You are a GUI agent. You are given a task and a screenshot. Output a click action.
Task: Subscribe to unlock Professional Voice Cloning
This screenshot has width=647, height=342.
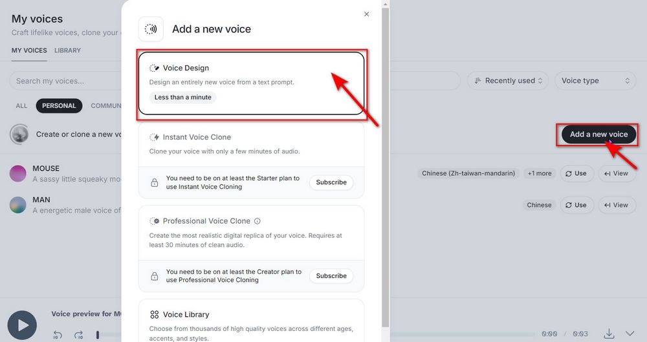point(331,276)
